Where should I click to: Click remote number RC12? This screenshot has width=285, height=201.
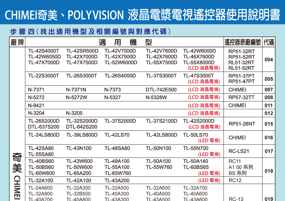(x=235, y=180)
